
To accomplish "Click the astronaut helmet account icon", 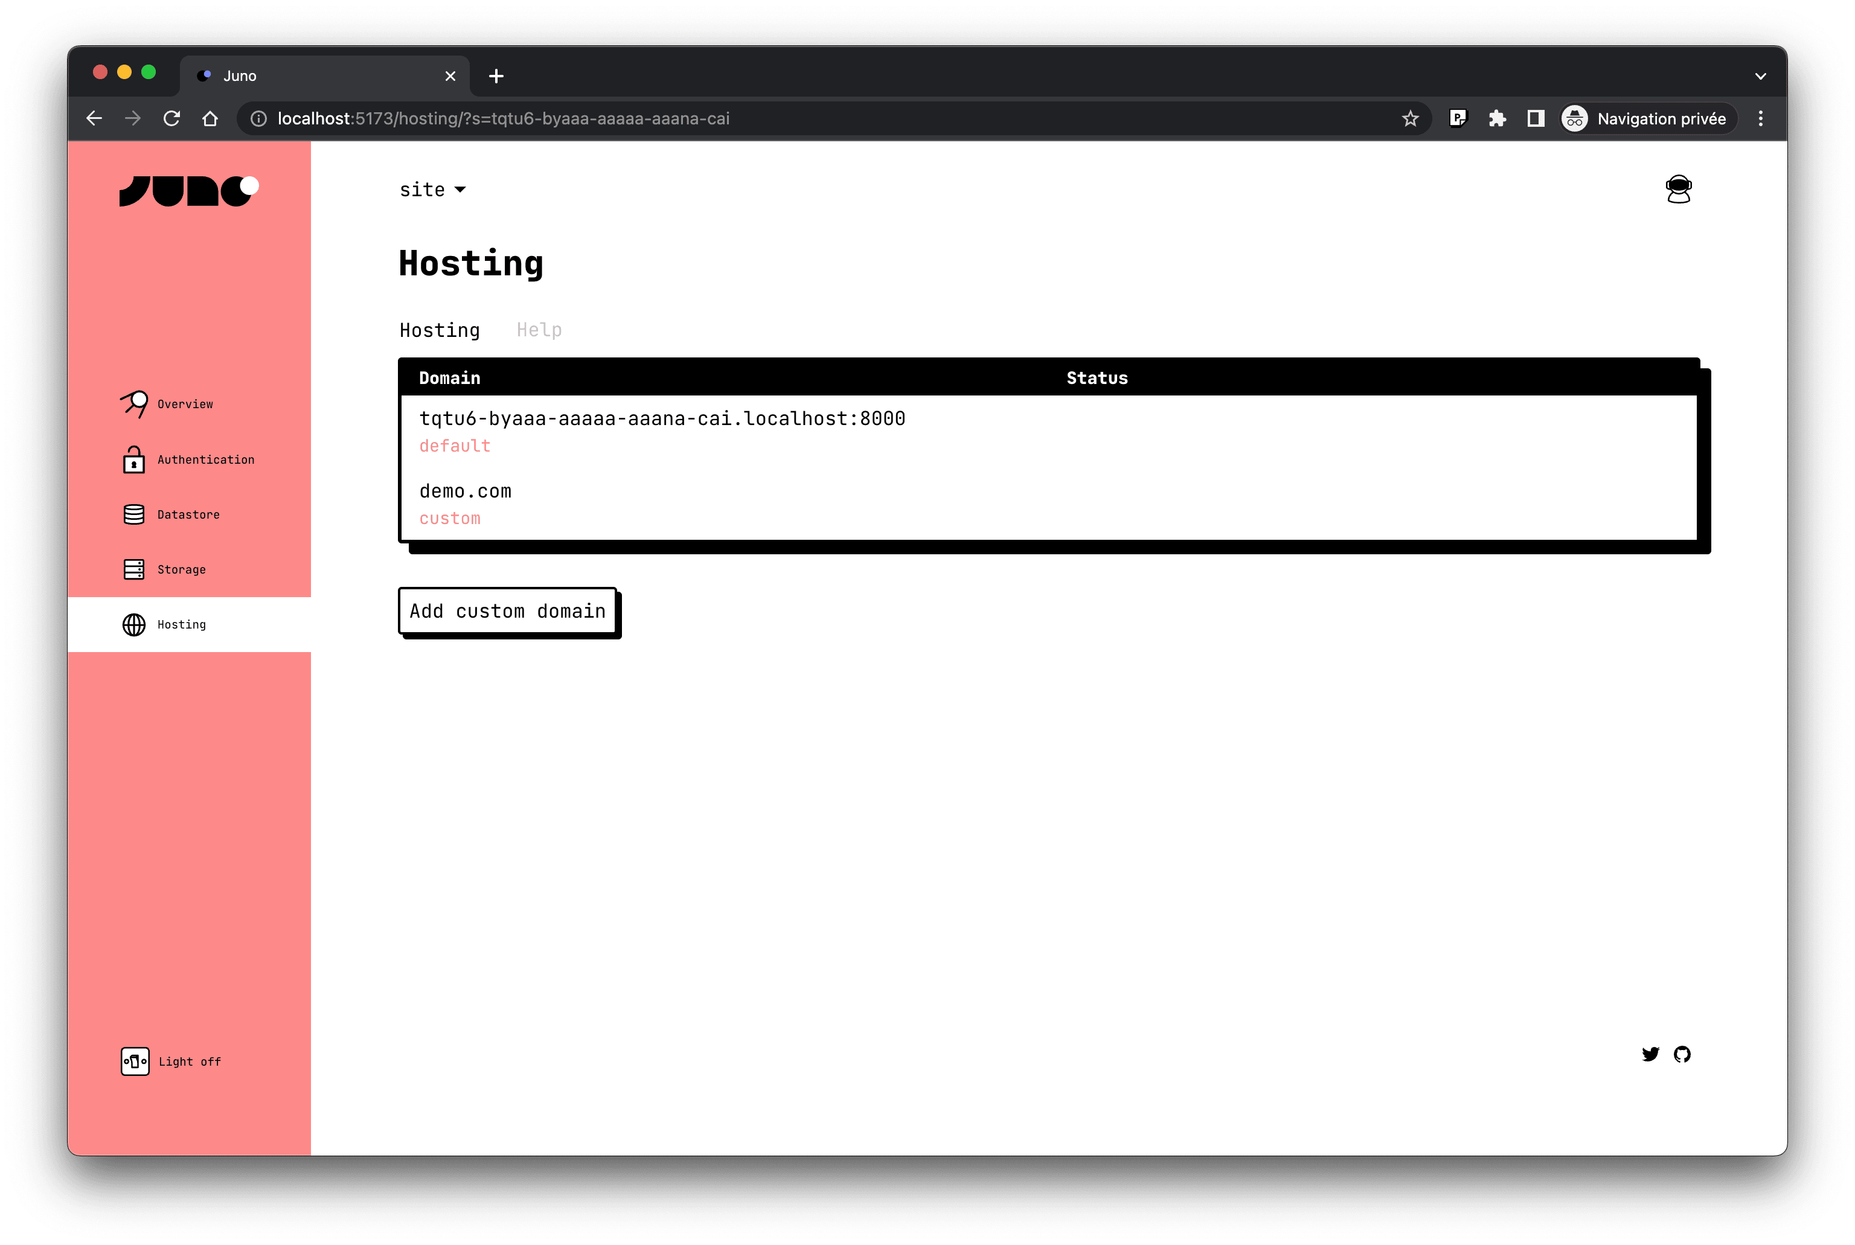I will click(x=1678, y=189).
